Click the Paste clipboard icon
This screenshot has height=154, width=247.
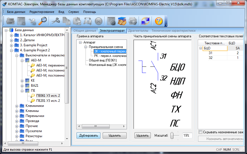[77, 21]
